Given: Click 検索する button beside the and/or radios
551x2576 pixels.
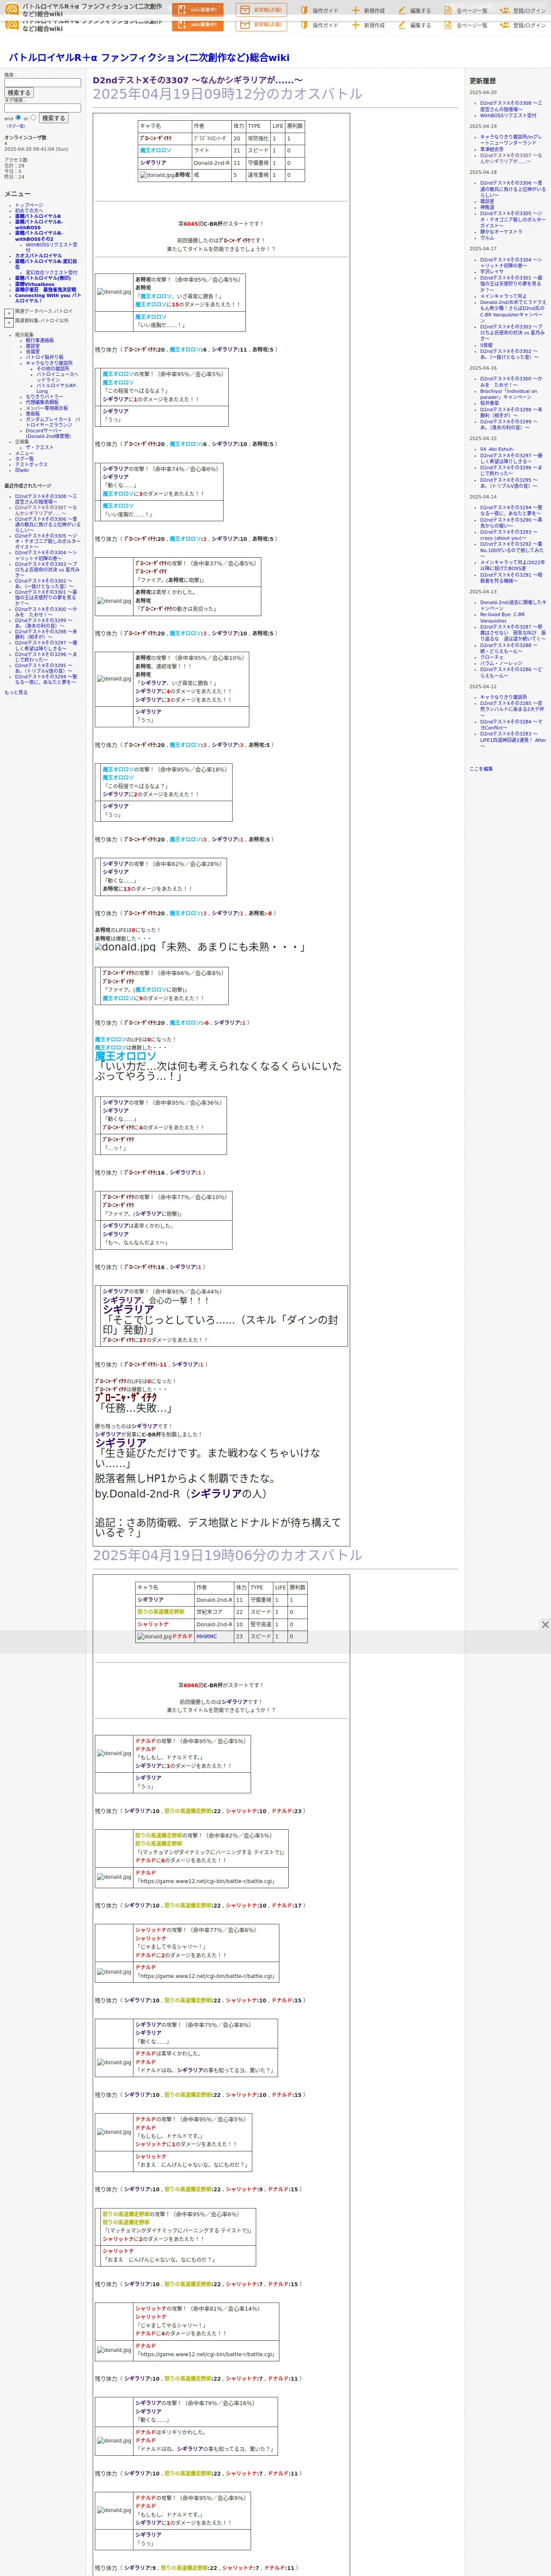Looking at the screenshot, I should pos(53,118).
